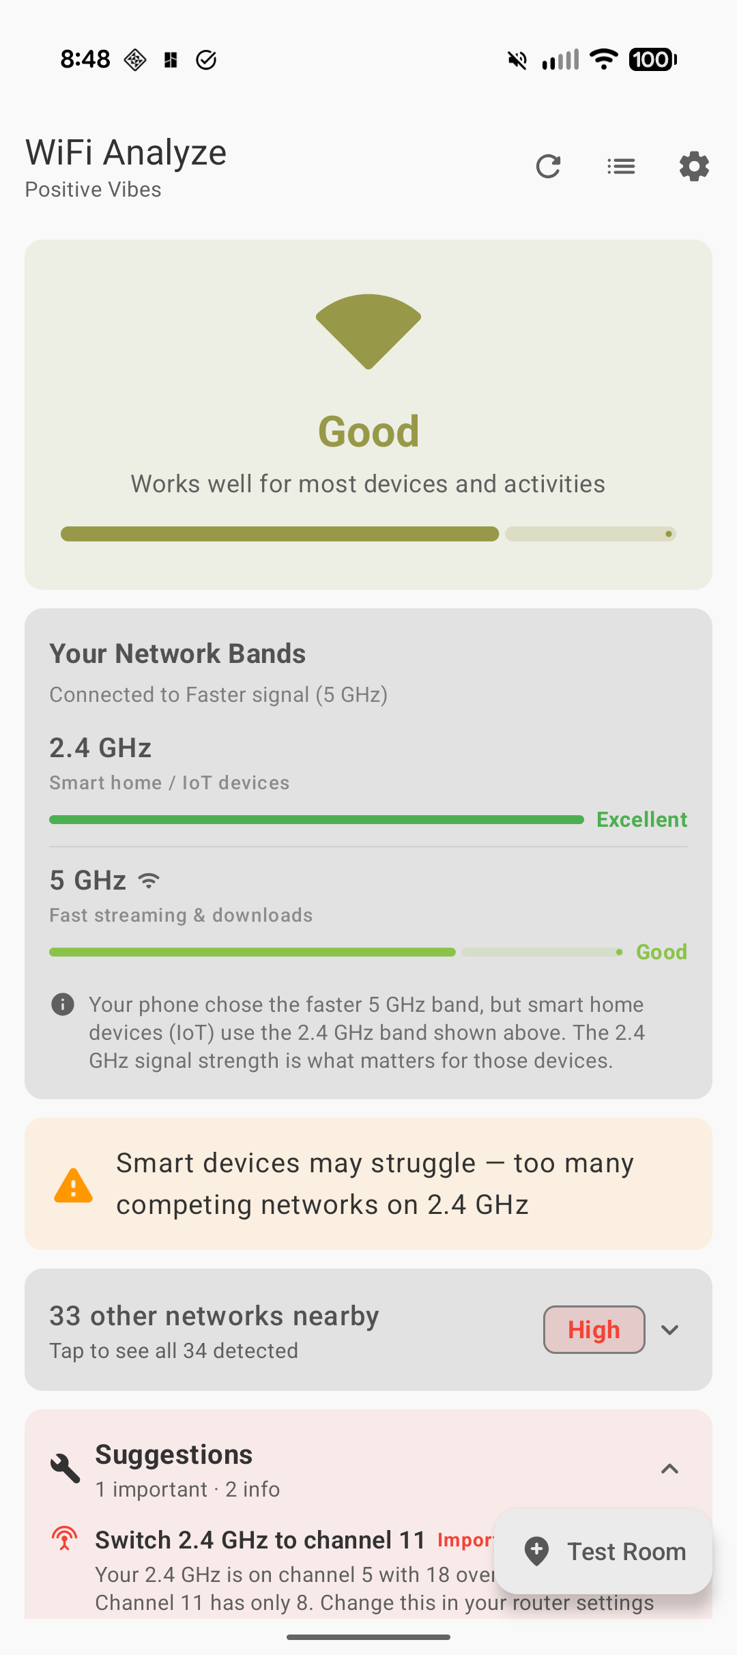Expand the nearby networks chevron
Image resolution: width=737 pixels, height=1655 pixels.
(x=669, y=1329)
